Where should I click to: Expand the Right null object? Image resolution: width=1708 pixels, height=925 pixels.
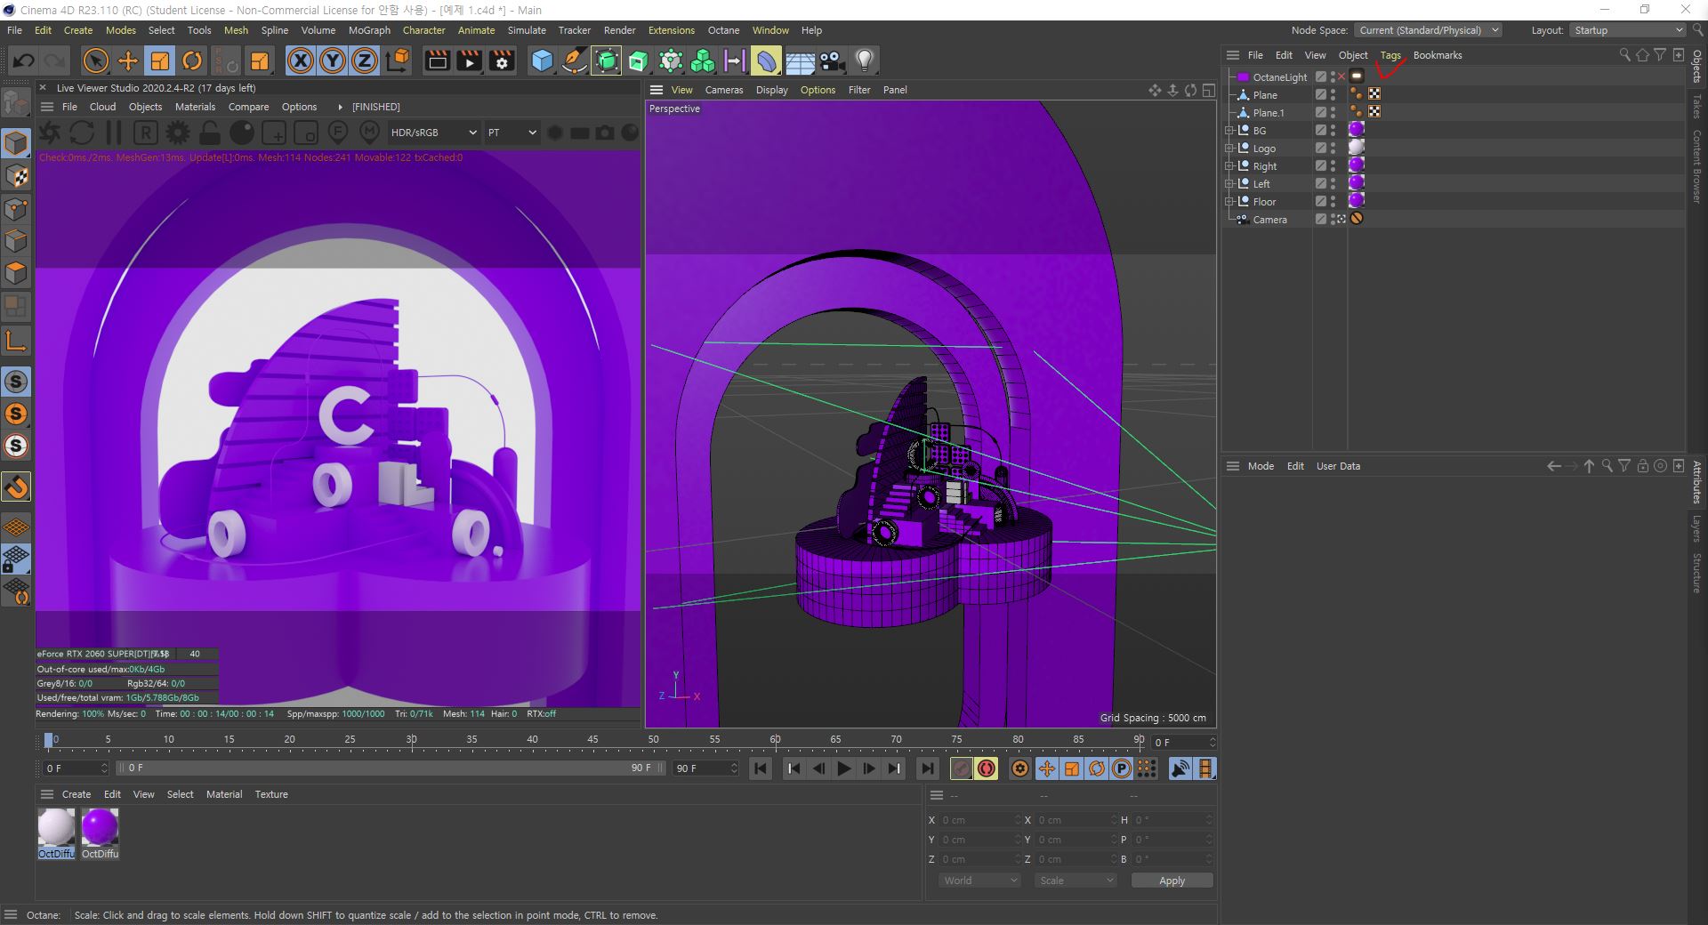tap(1229, 166)
